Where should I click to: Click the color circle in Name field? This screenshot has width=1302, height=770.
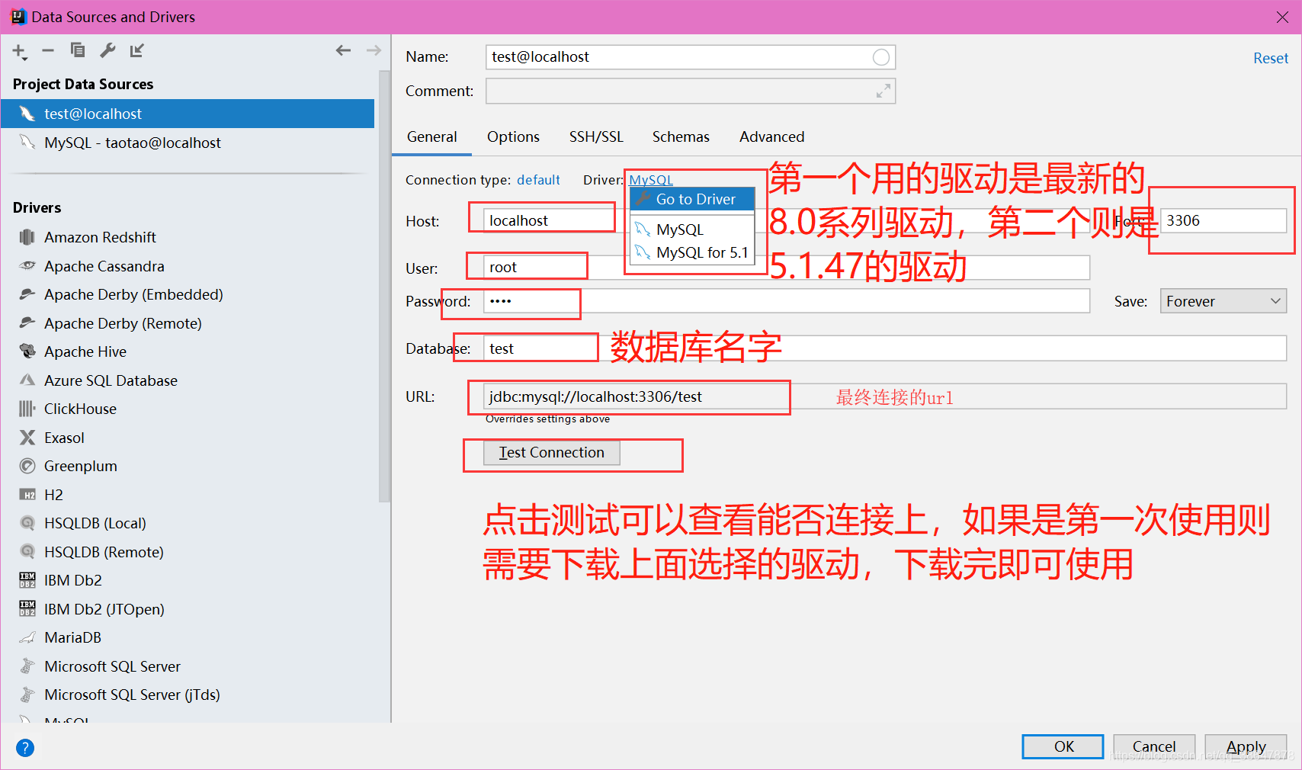click(880, 57)
